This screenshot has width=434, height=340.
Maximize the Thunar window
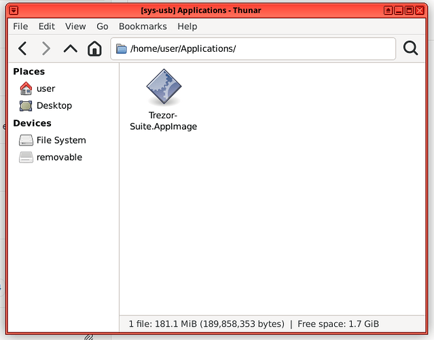pos(410,10)
